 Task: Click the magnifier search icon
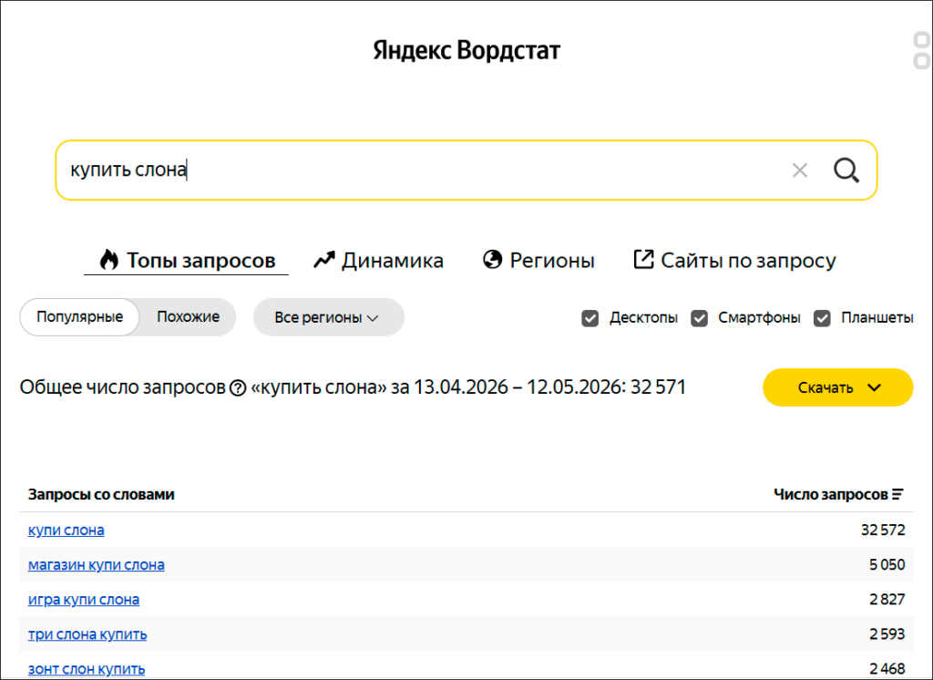(x=846, y=170)
